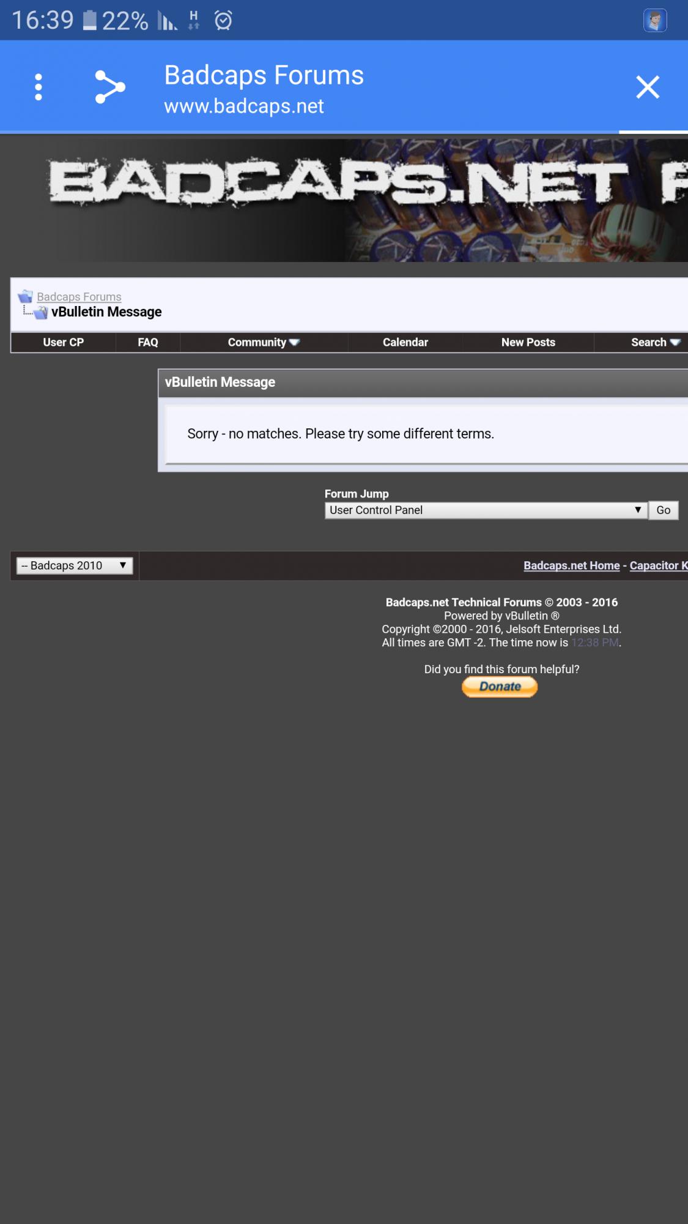Open the three-dot overflow menu

(39, 87)
